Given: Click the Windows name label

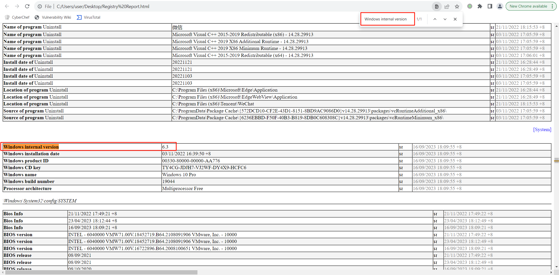Looking at the screenshot, I should tap(20, 175).
